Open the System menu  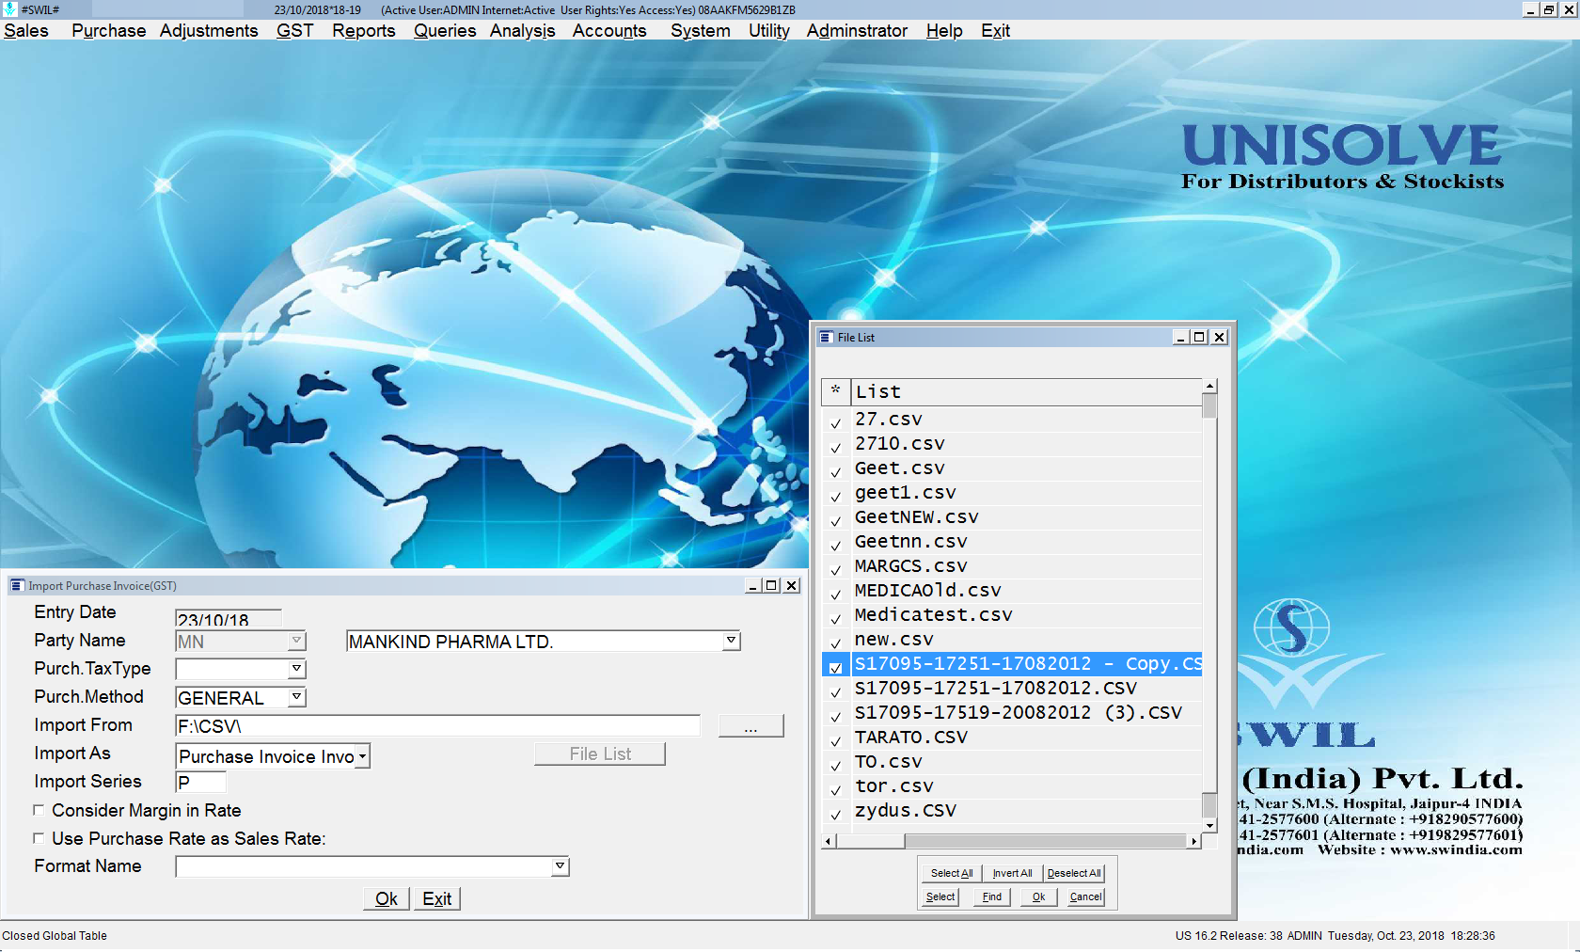point(700,31)
